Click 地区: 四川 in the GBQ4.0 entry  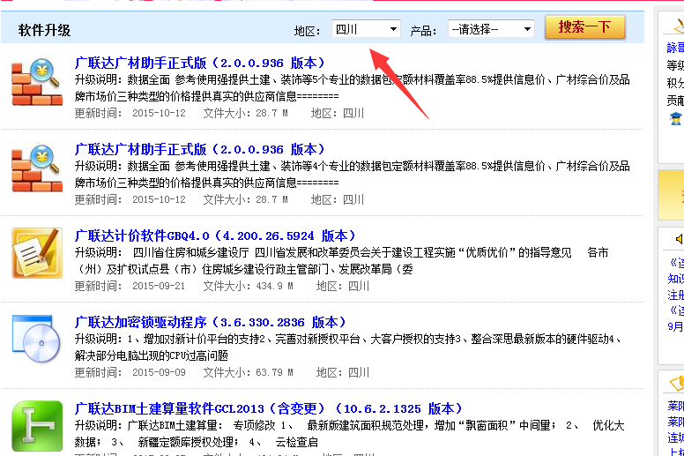342,286
